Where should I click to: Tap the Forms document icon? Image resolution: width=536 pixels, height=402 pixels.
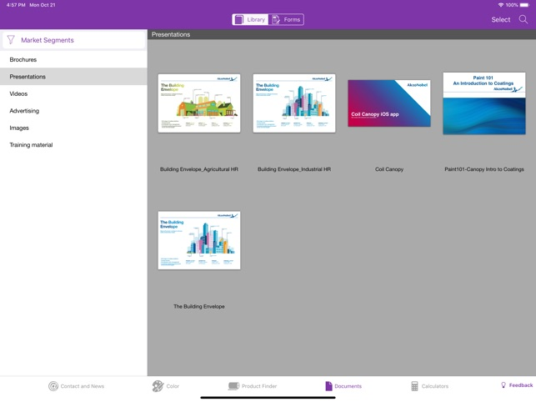coord(276,19)
